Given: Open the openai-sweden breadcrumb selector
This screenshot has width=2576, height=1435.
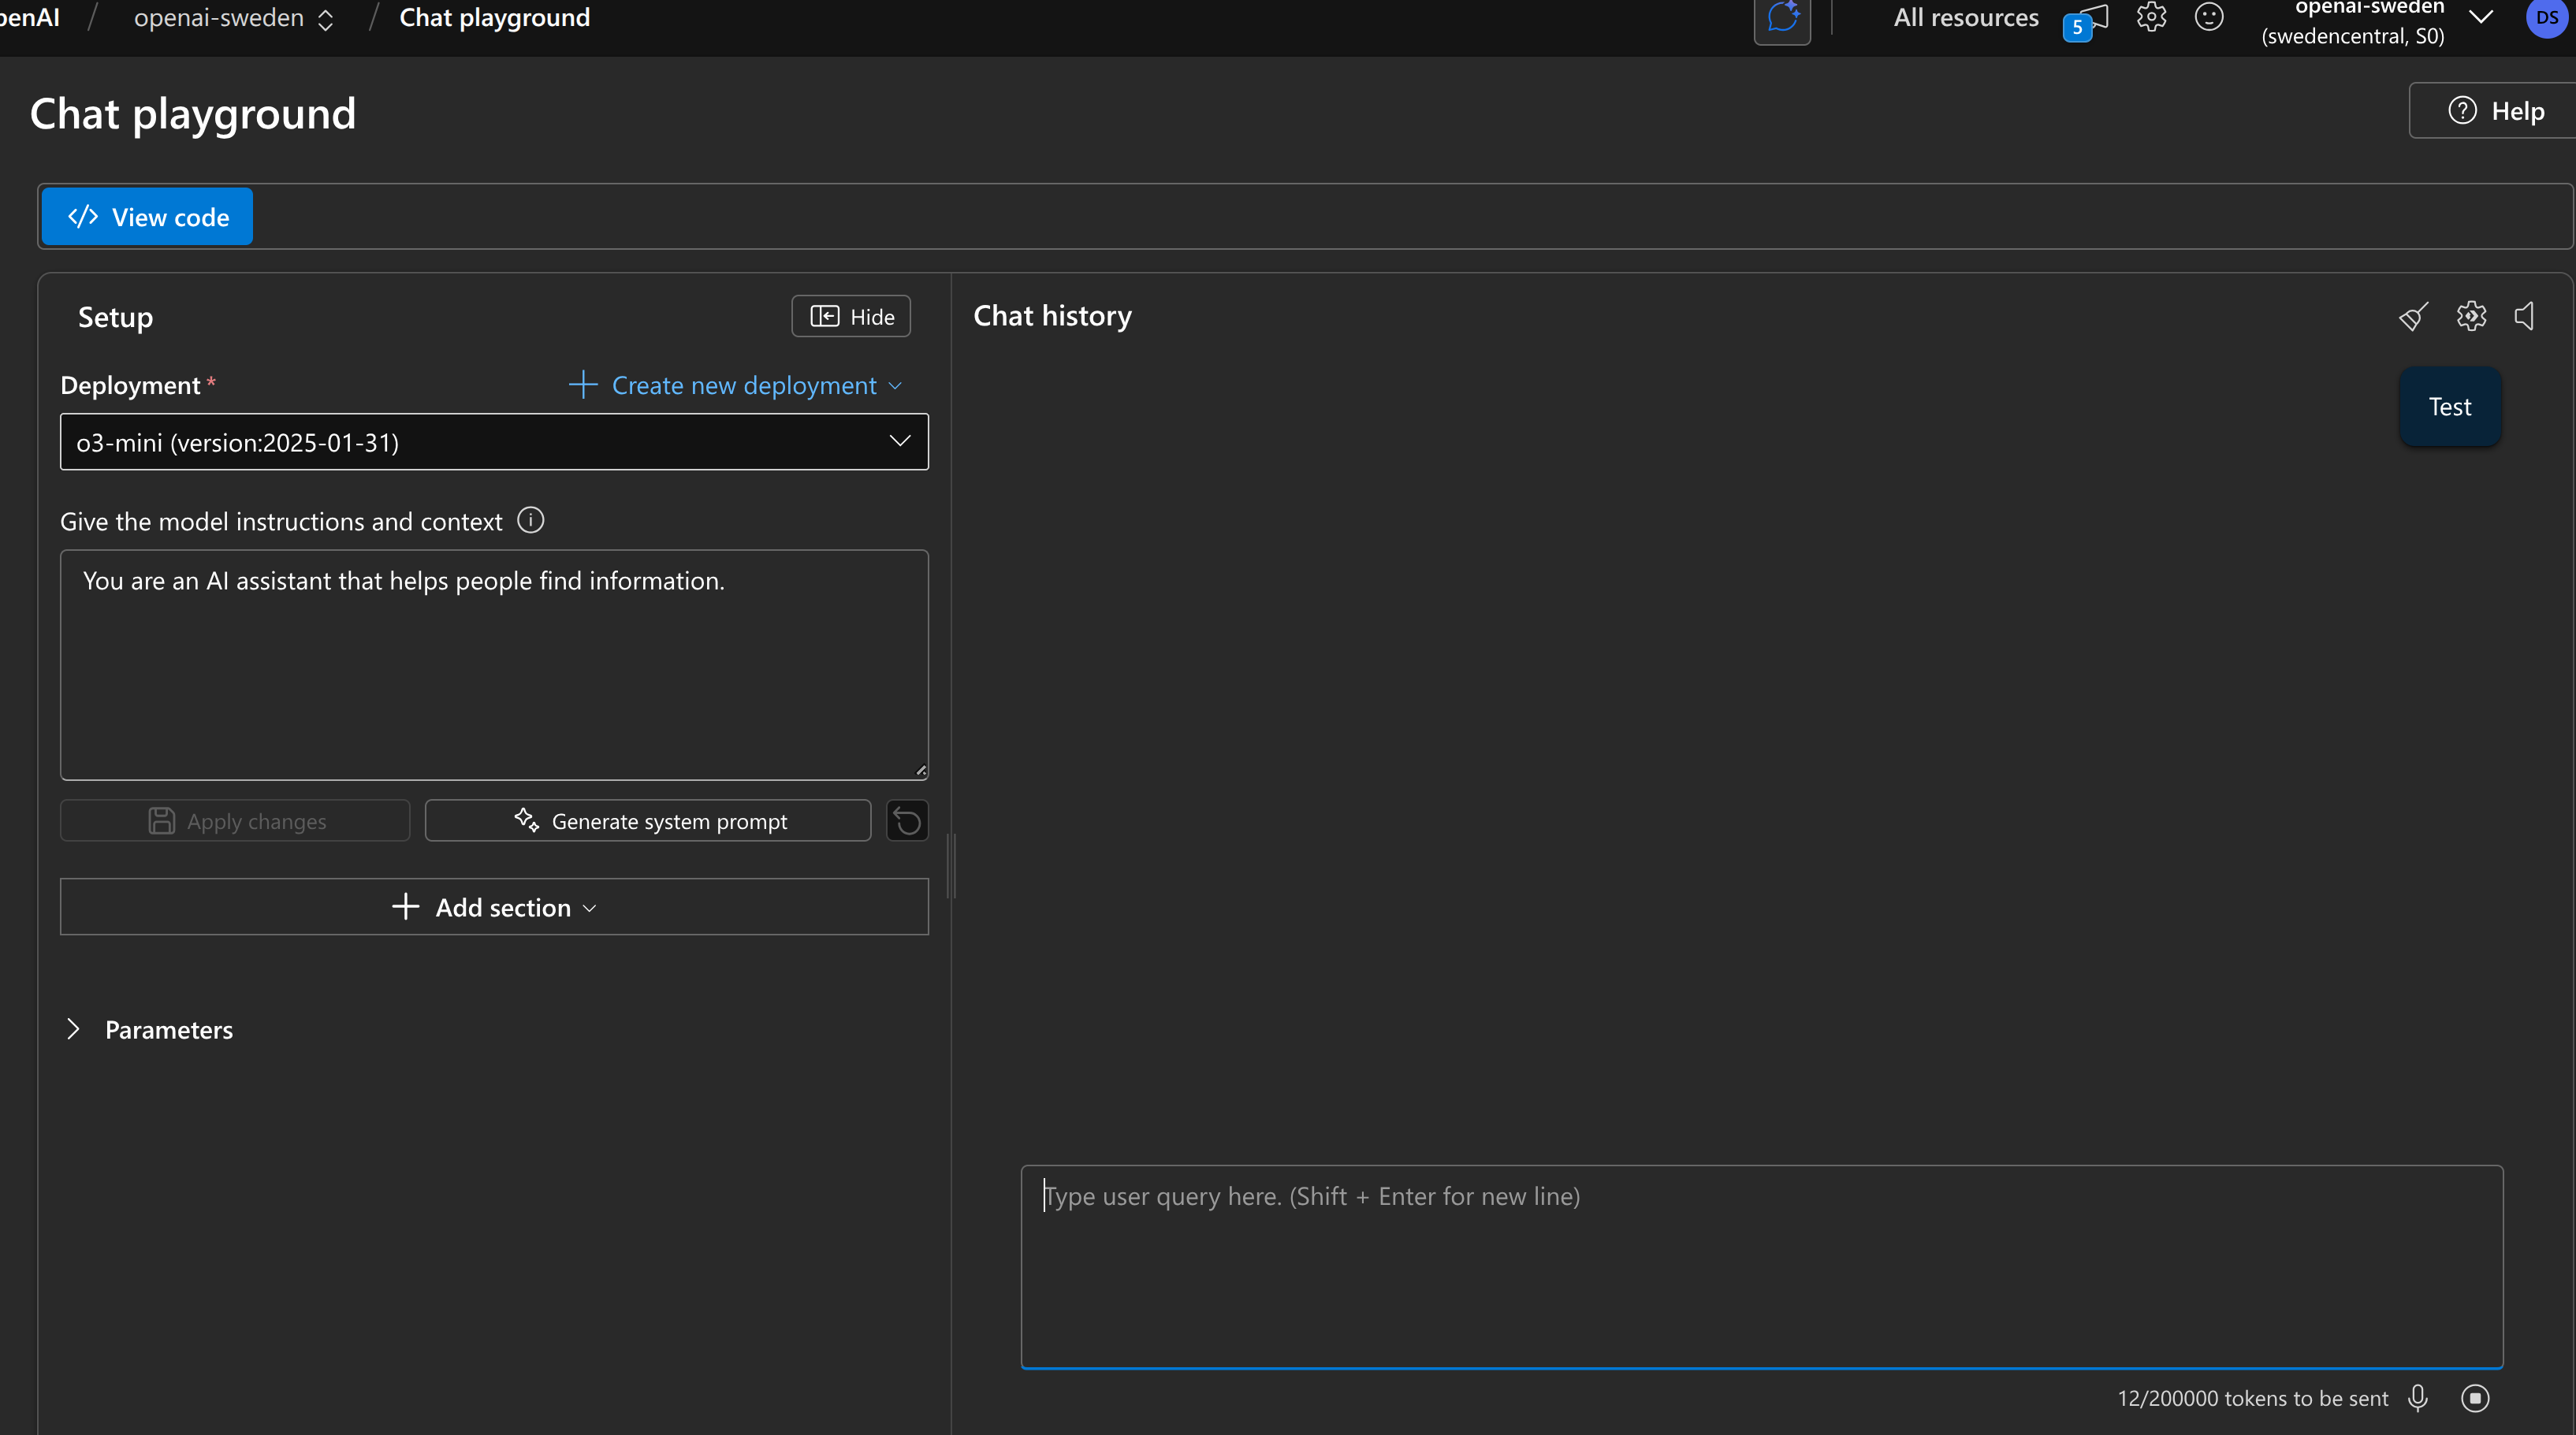Looking at the screenshot, I should click(233, 18).
